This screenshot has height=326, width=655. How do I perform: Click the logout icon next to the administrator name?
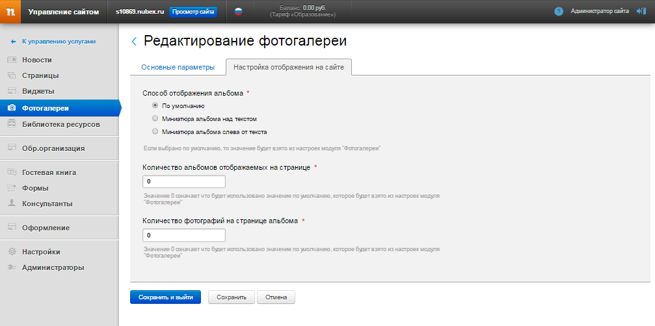(x=641, y=11)
